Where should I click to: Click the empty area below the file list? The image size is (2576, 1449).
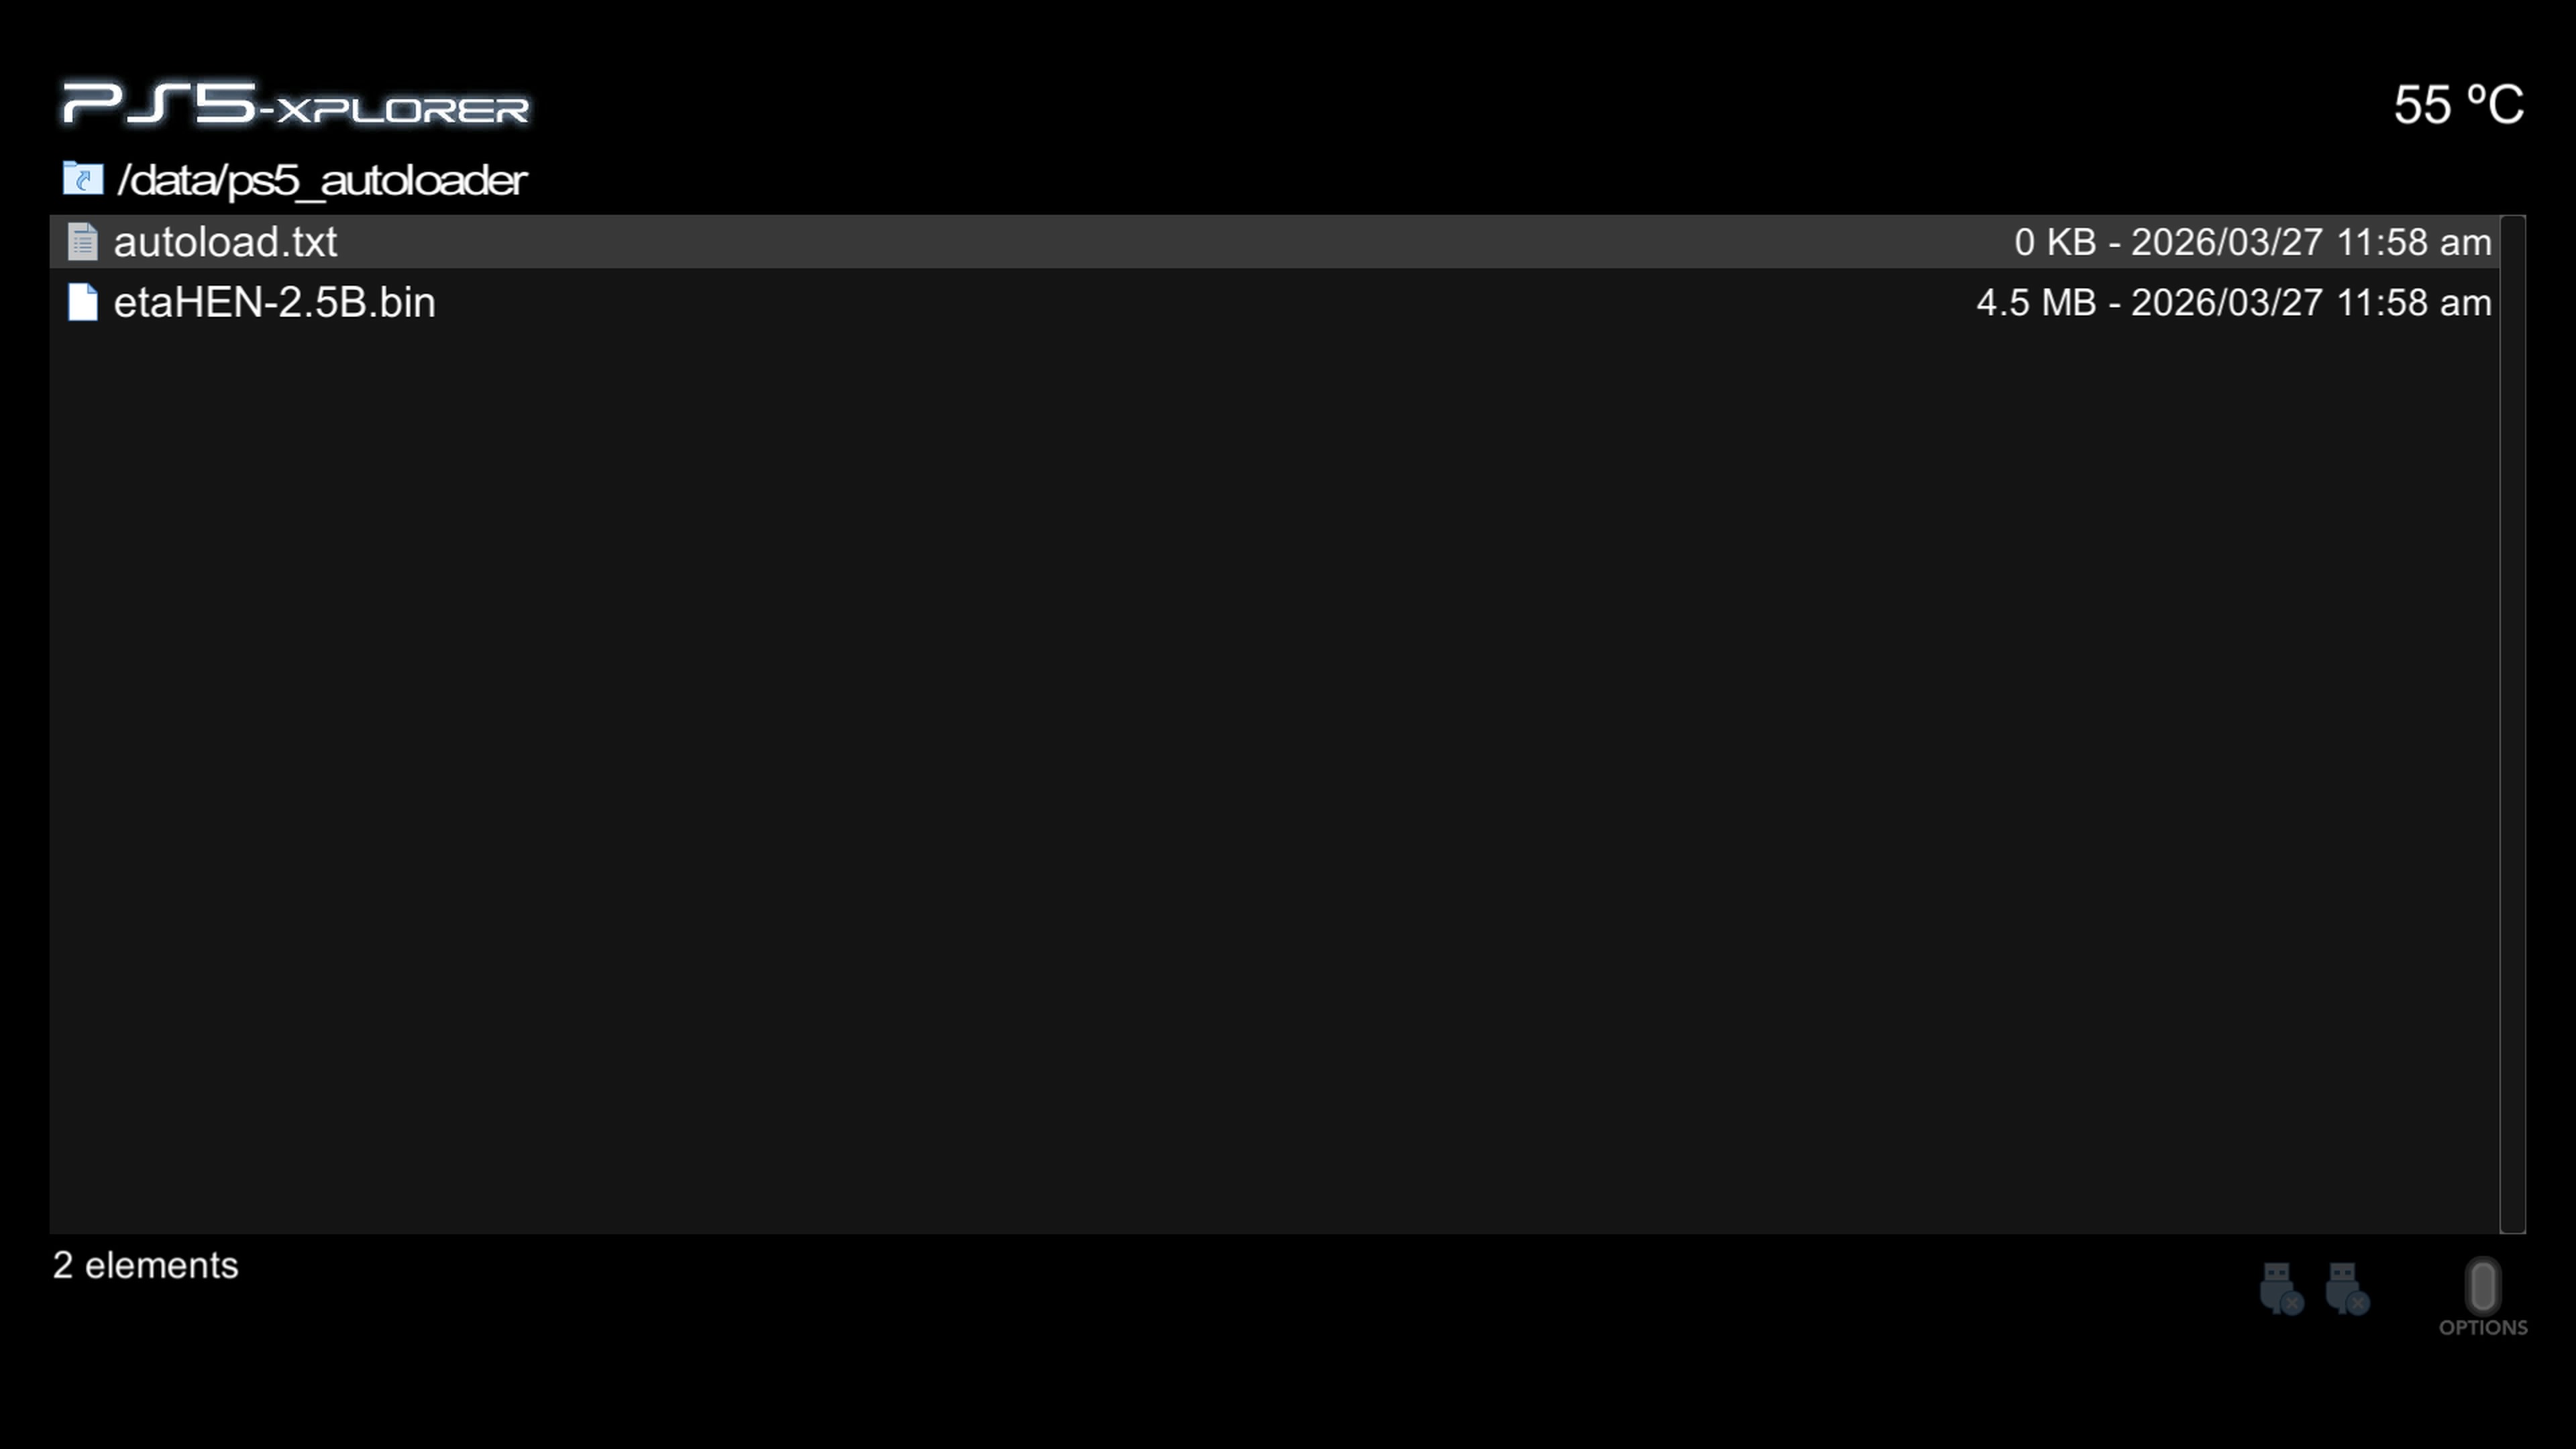[1274, 780]
